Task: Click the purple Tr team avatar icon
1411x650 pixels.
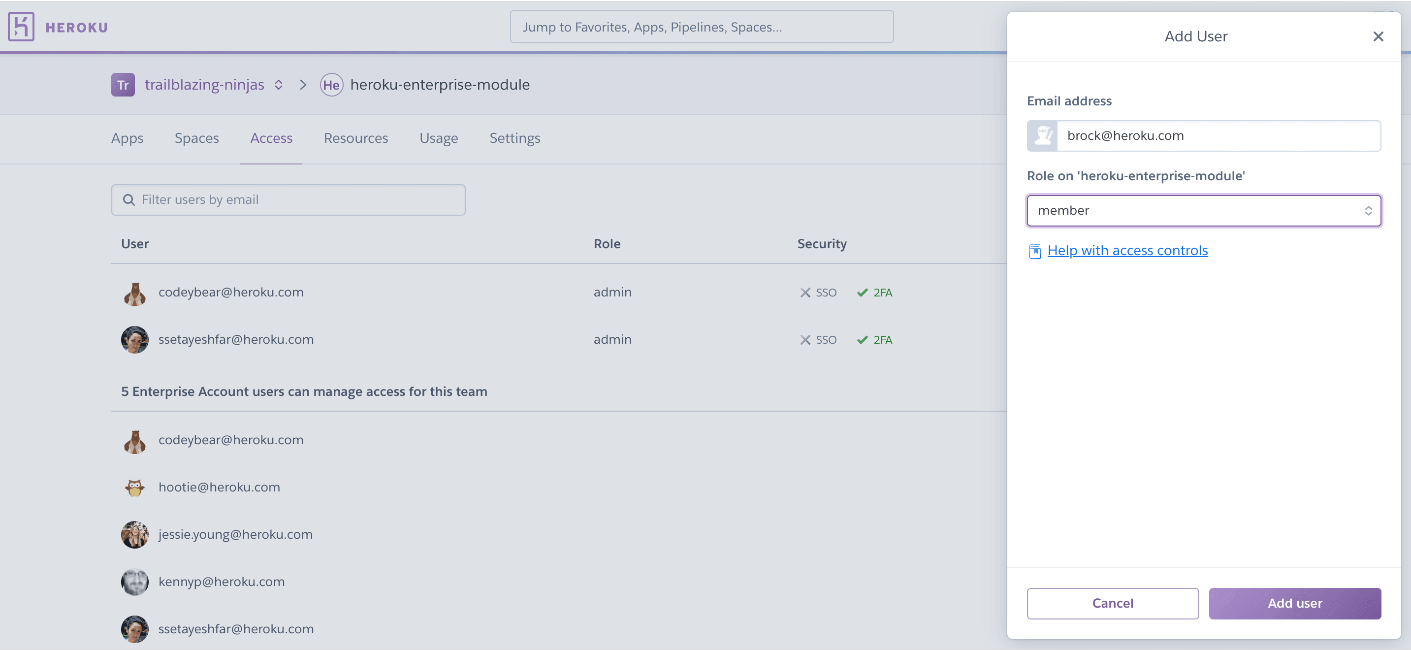Action: click(123, 85)
